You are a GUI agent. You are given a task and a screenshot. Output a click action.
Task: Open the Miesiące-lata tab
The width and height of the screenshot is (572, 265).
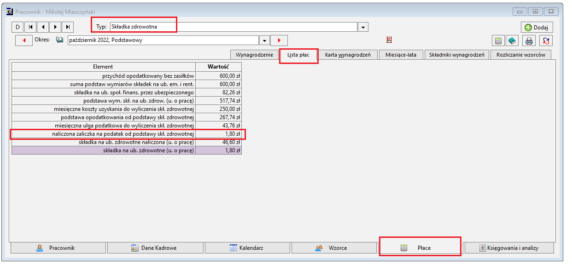coord(401,55)
